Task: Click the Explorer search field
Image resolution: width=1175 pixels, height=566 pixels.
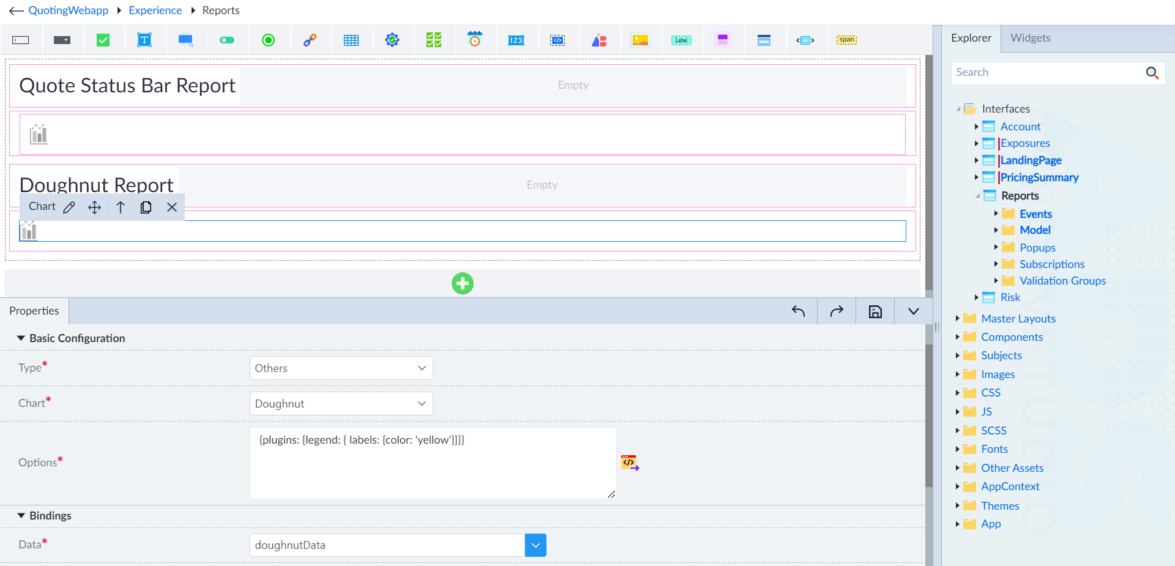Action: point(1046,73)
